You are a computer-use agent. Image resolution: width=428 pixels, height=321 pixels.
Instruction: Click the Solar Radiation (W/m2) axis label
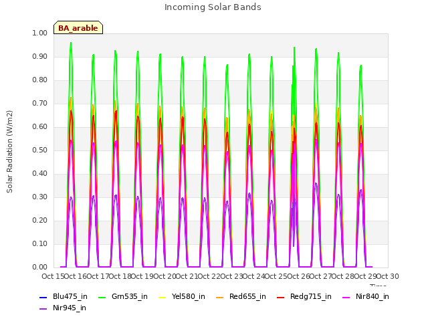(x=9, y=152)
